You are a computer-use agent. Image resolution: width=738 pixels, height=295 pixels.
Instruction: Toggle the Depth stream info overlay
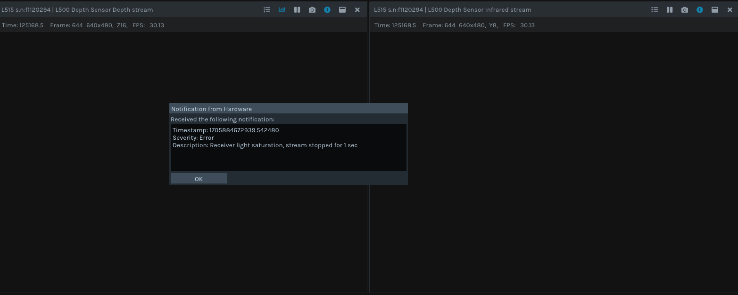327,10
